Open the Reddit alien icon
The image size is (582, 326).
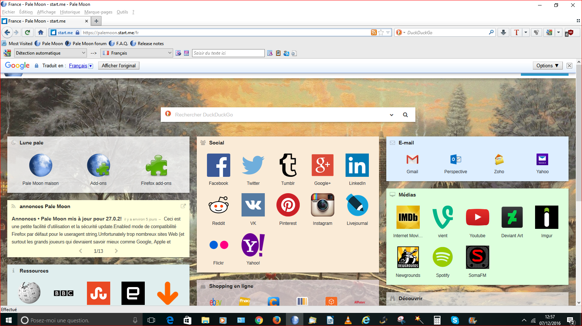pyautogui.click(x=218, y=205)
